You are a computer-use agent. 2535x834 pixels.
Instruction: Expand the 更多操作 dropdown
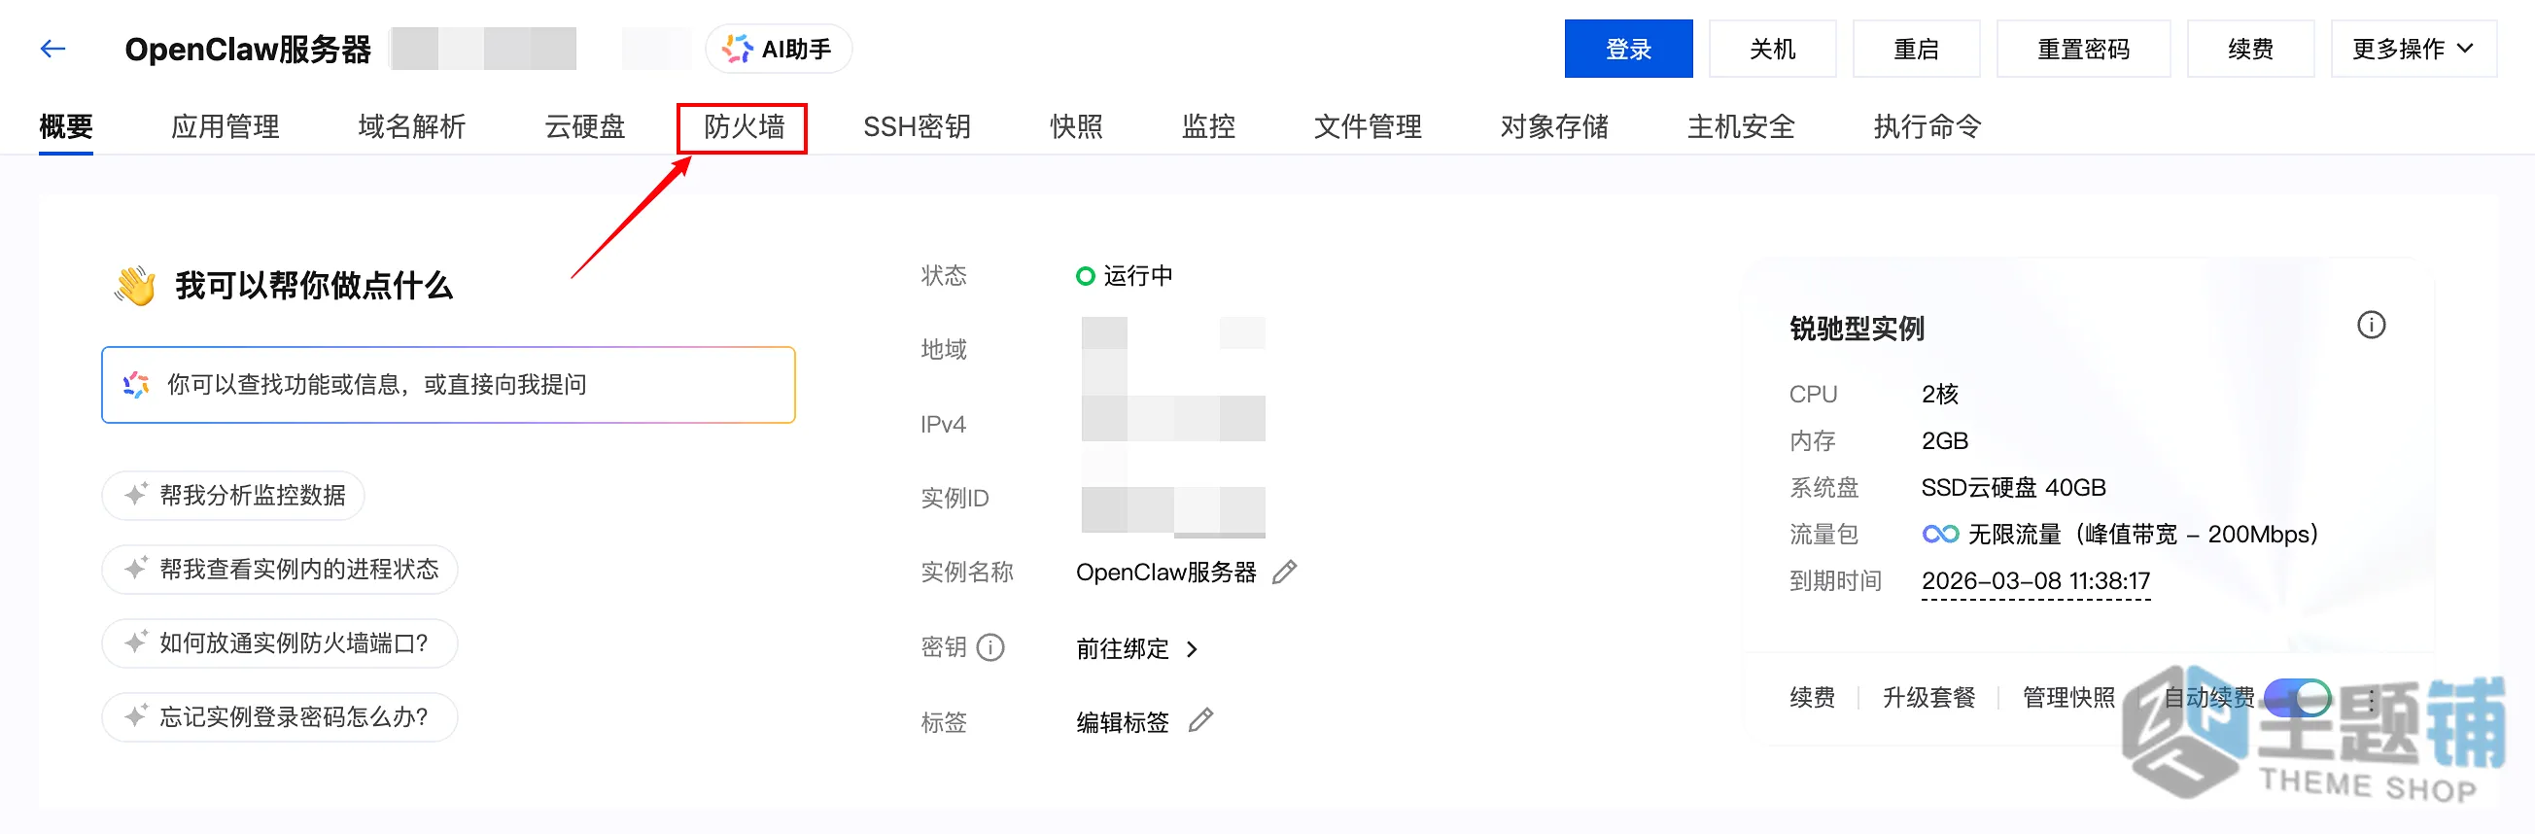pos(2413,49)
